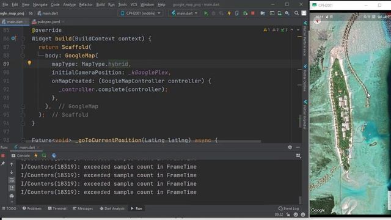The image size is (391, 220).
Task: Click the Run panel up arrow icon
Action: pos(12,164)
